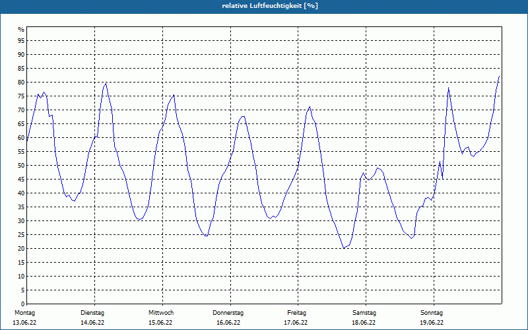This screenshot has width=528, height=330.
Task: Click the 95 y-axis value
Action: (21, 41)
